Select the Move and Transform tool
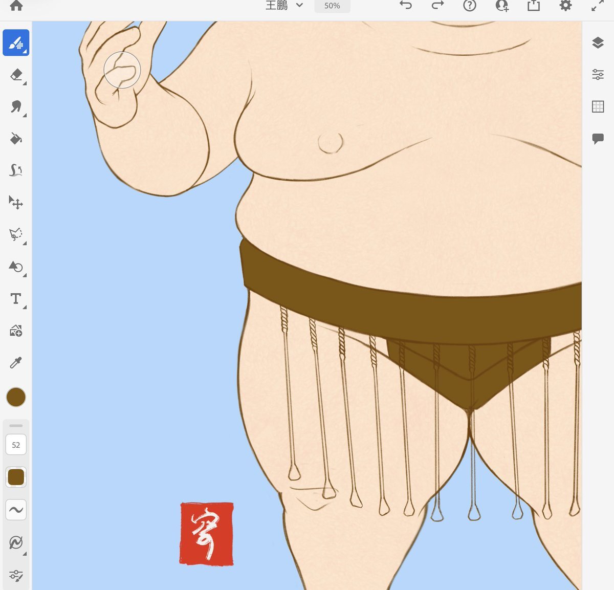The height and width of the screenshot is (590, 614). [16, 203]
